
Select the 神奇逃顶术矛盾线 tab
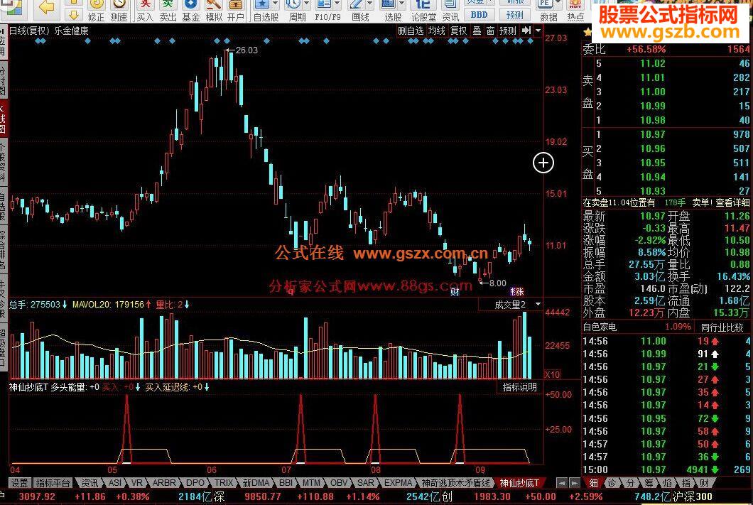(x=455, y=482)
